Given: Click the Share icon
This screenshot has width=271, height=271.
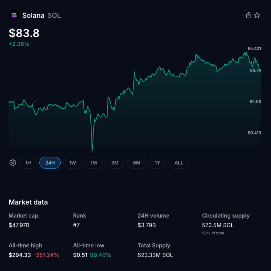Looking at the screenshot, I should pos(249,15).
